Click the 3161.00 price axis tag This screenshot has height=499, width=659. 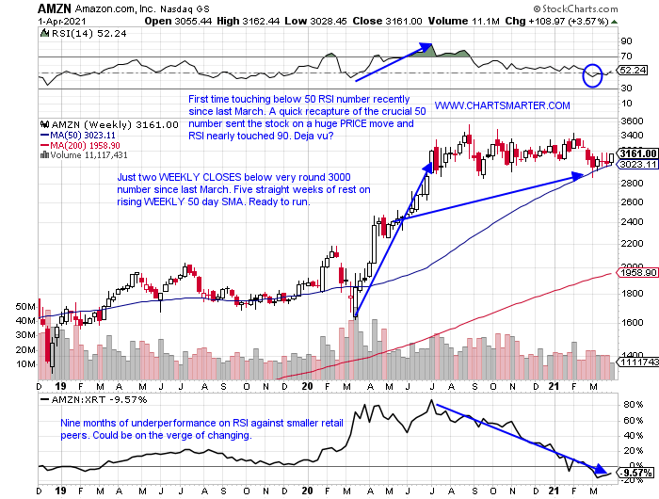coord(638,153)
